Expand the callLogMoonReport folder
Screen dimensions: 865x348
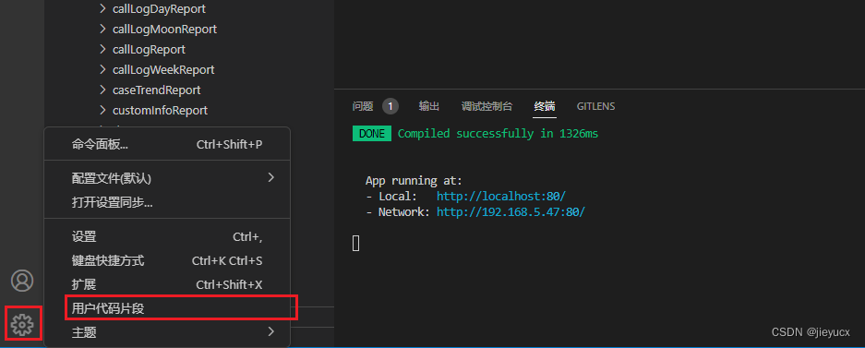coord(102,29)
